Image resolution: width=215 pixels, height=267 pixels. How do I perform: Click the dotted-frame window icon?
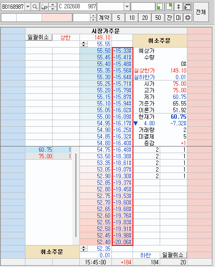pos(188,7)
